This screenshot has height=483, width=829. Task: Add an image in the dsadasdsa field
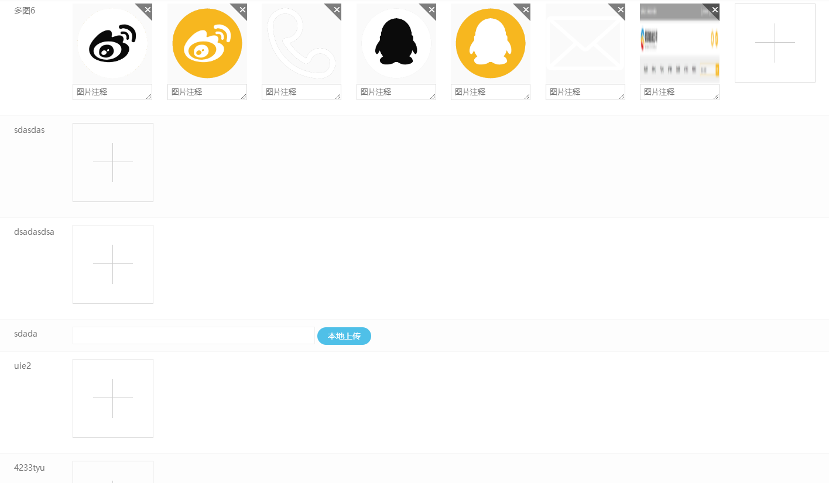click(x=113, y=264)
